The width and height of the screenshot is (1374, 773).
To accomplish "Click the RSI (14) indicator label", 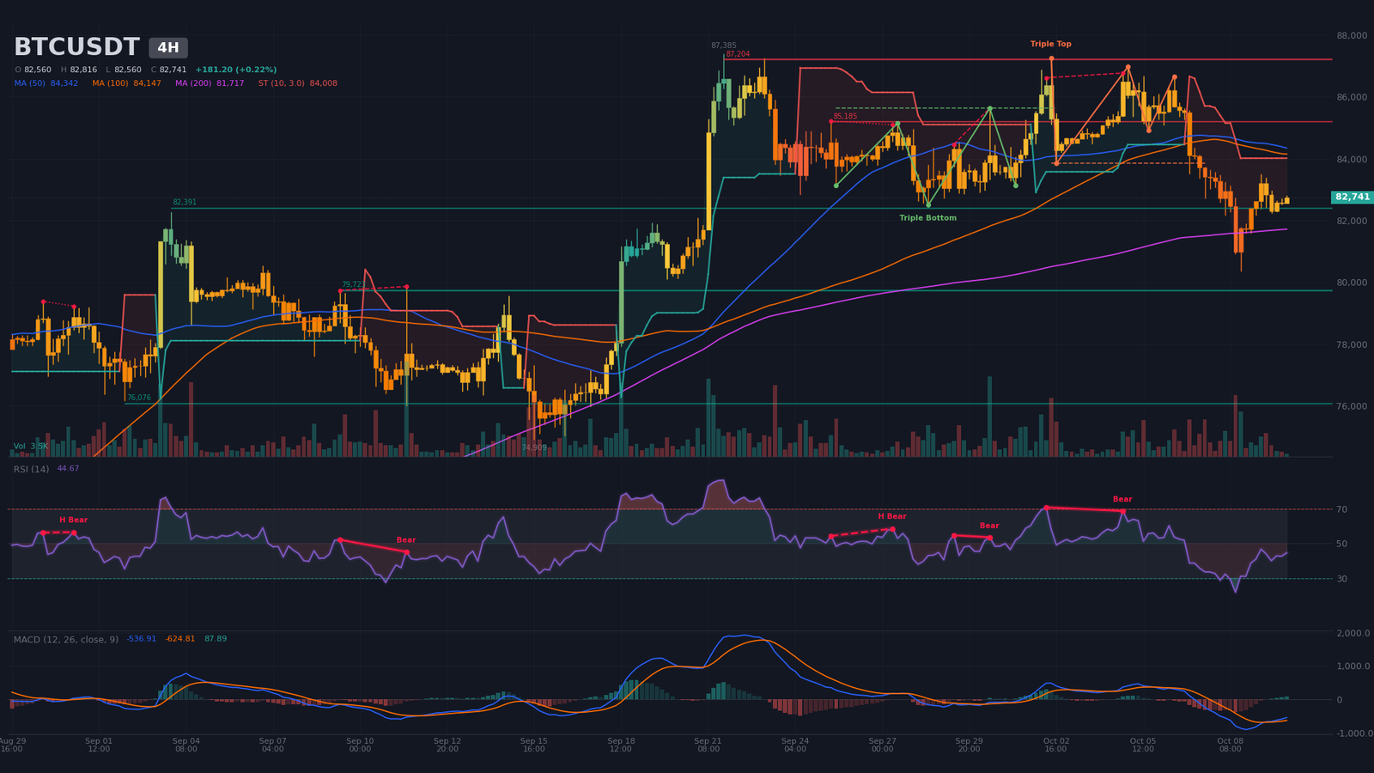I will [32, 469].
